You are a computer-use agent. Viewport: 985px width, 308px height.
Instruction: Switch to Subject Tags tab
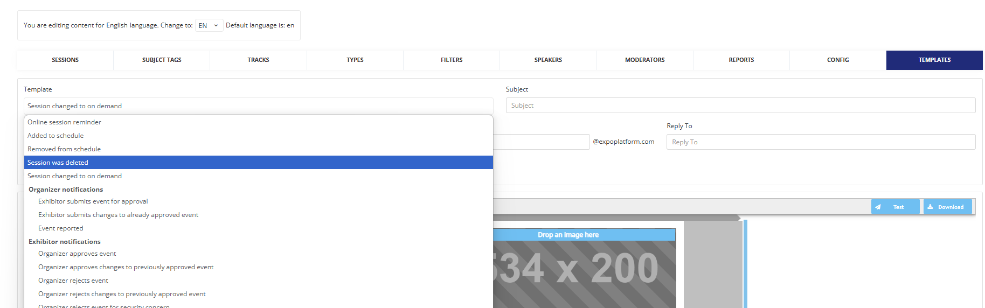tap(162, 60)
